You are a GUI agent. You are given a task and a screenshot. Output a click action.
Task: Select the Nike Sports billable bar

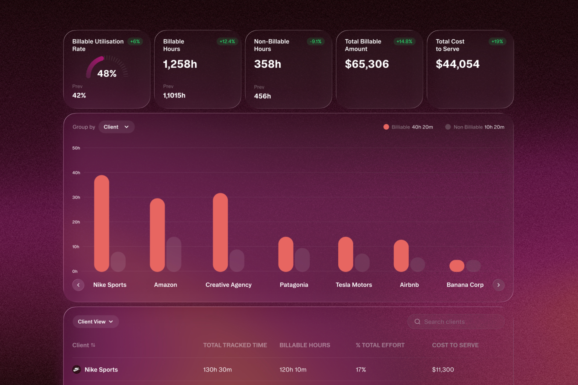102,223
